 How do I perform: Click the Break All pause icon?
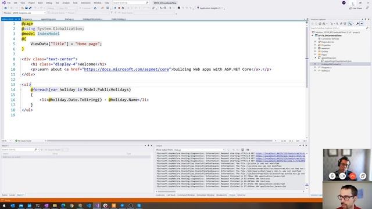click(115, 8)
